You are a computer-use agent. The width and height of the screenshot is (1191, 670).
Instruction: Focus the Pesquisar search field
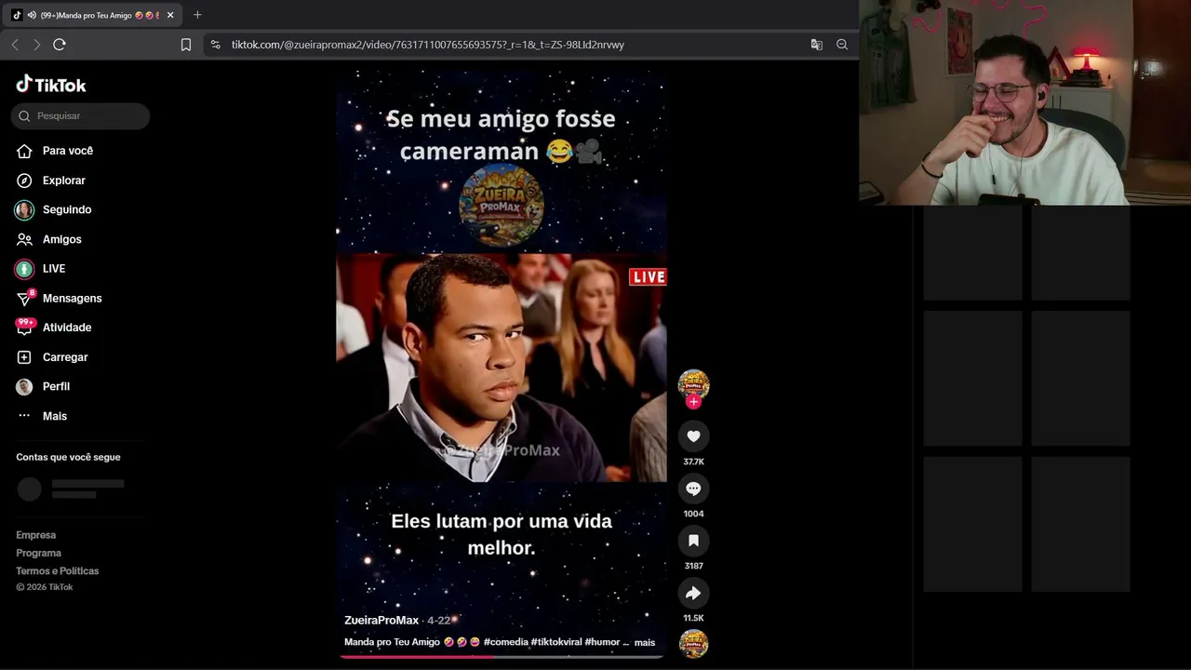click(80, 116)
